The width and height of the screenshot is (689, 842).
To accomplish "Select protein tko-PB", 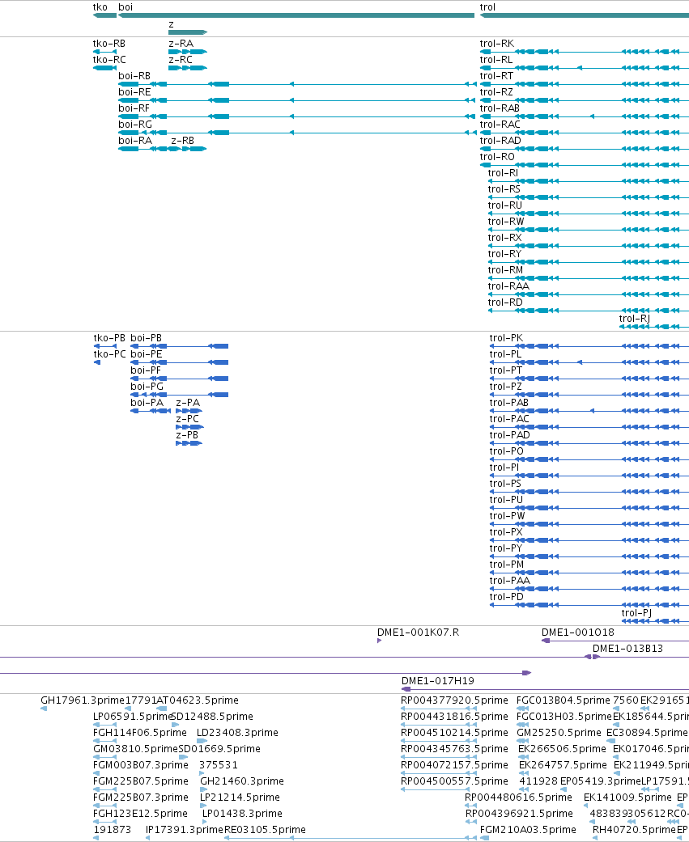I will (109, 338).
